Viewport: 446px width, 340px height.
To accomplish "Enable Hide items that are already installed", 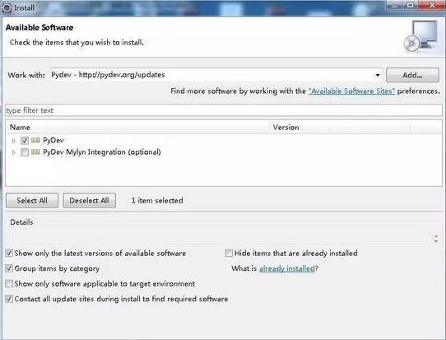I will point(229,253).
